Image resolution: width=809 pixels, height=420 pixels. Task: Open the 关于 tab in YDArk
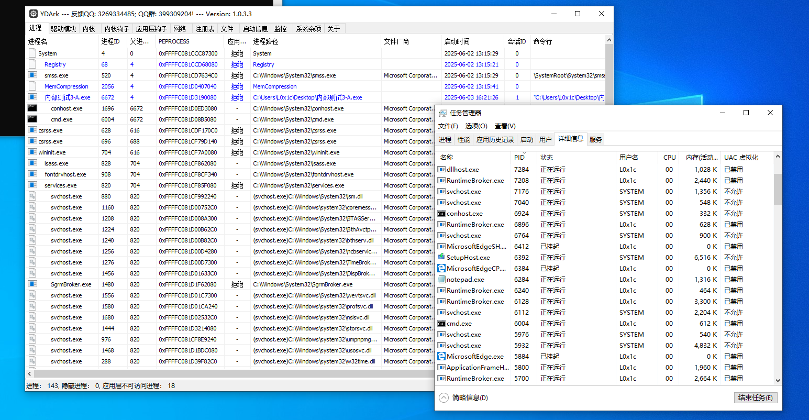(x=334, y=29)
